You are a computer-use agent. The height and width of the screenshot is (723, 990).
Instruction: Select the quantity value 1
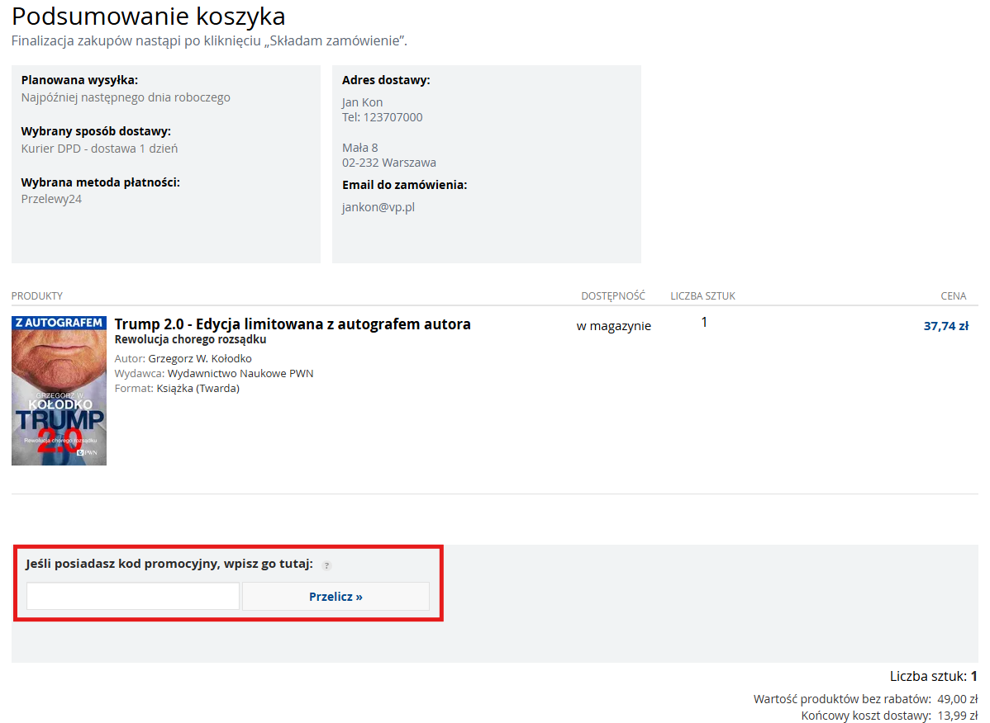click(x=704, y=322)
